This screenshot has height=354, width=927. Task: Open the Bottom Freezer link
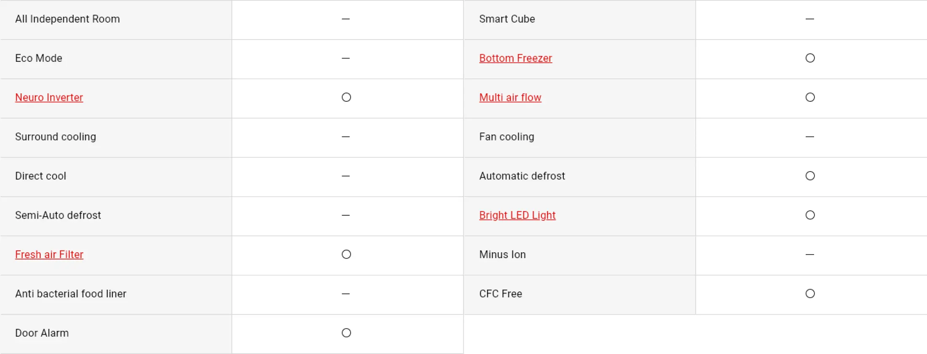(x=515, y=58)
